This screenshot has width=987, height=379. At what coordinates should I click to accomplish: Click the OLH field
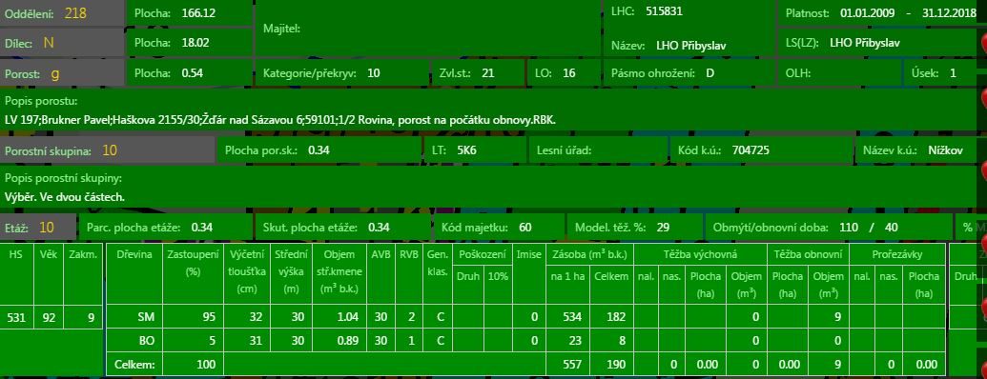[840, 73]
